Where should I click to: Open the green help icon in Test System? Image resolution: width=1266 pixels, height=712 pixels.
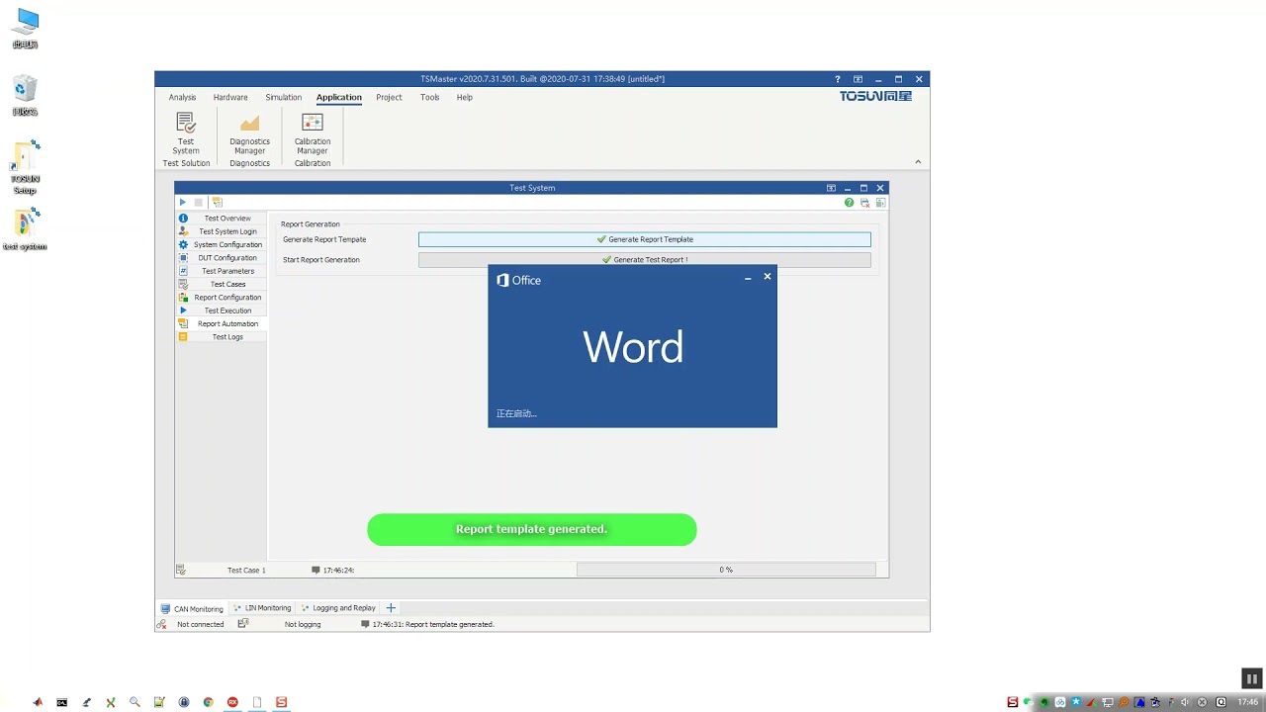(x=849, y=203)
